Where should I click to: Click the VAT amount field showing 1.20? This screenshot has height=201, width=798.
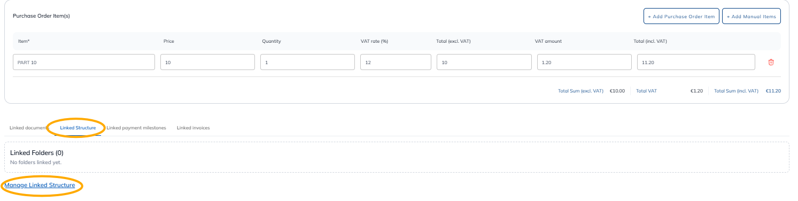coord(584,62)
